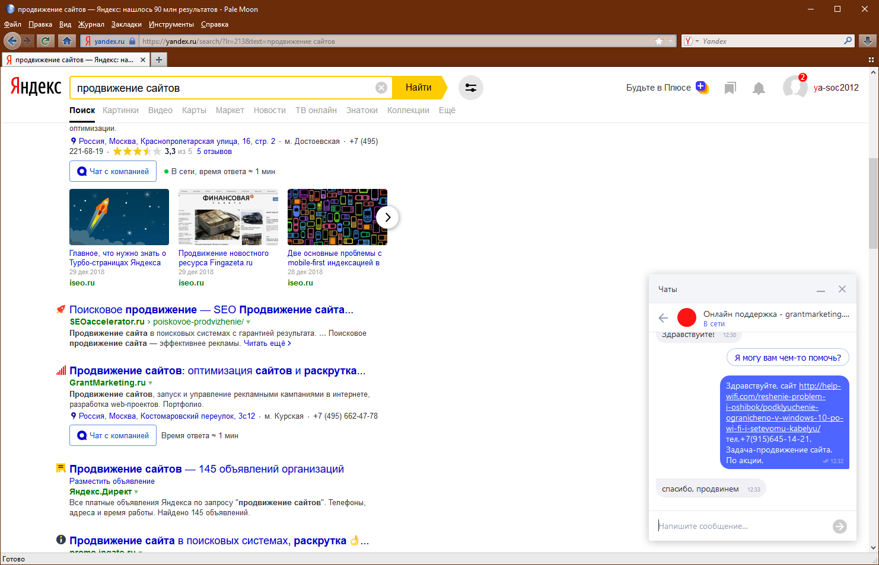Expand Читать ещё snippet link
Image resolution: width=879 pixels, height=565 pixels.
point(267,343)
